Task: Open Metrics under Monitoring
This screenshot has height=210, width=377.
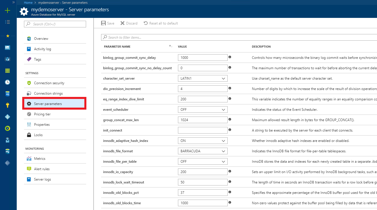Action: pyautogui.click(x=55, y=158)
